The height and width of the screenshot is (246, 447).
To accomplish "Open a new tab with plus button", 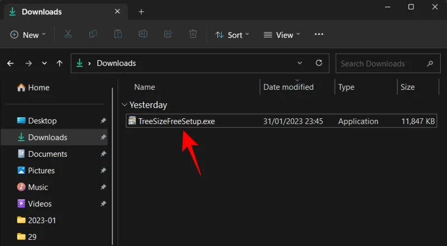I will pos(141,12).
